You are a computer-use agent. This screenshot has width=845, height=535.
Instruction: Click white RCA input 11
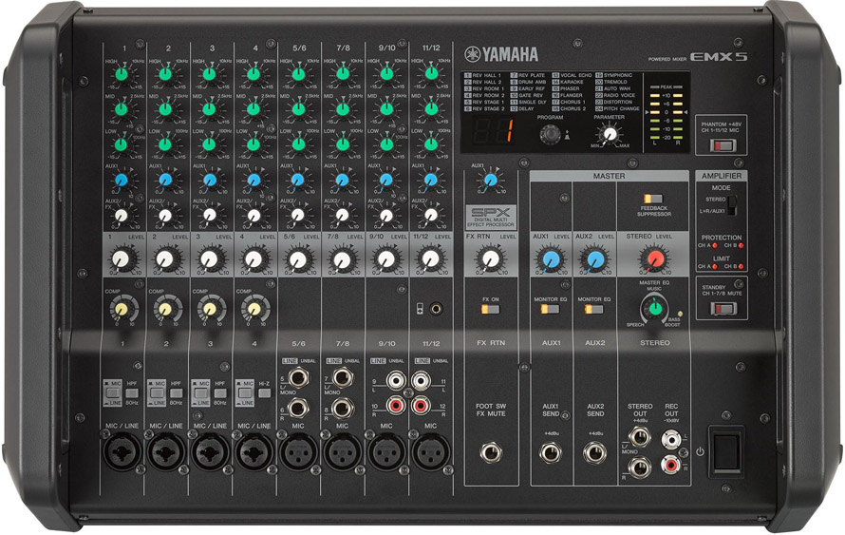tap(421, 381)
